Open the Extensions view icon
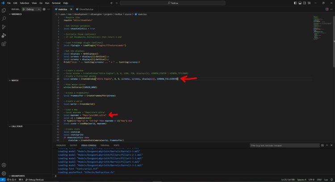 (x=4, y=44)
